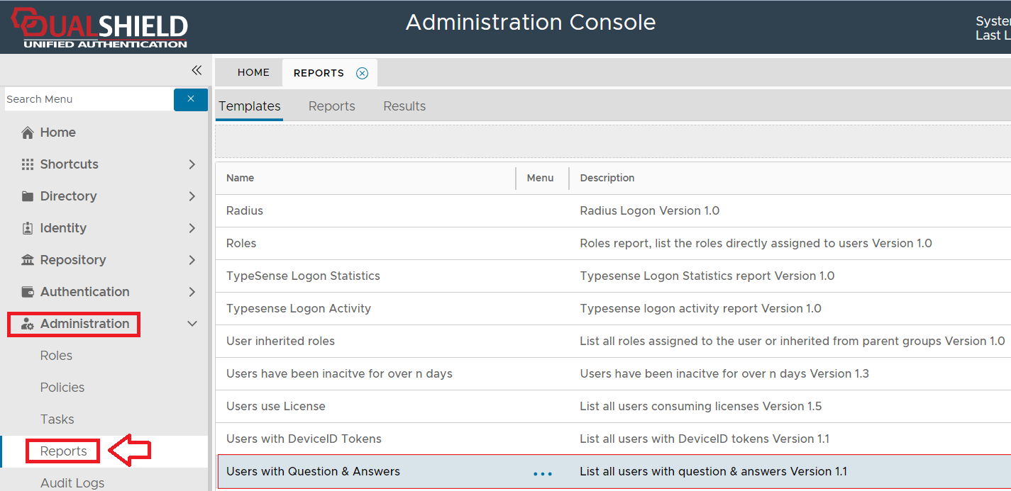
Task: Expand the Directory menu chevron
Action: coord(192,196)
